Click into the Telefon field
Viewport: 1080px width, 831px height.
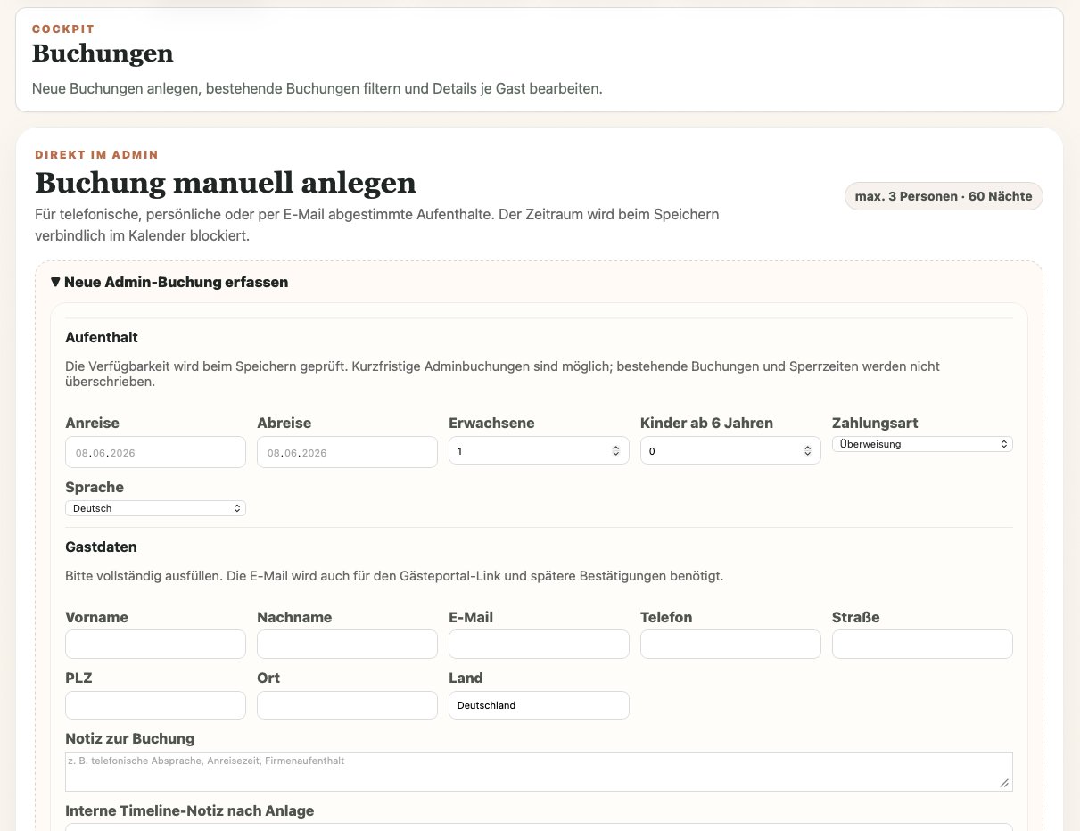point(730,645)
